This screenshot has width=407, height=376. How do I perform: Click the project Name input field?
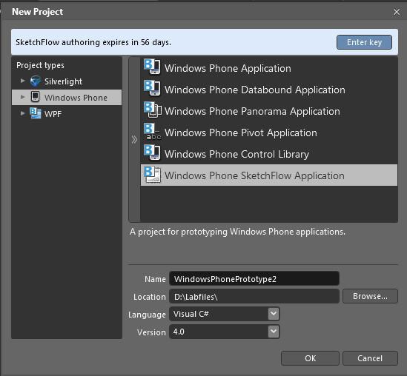point(254,279)
